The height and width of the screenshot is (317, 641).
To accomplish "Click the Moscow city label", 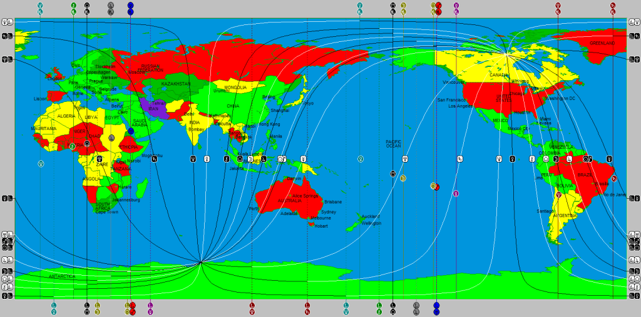I will [137, 72].
